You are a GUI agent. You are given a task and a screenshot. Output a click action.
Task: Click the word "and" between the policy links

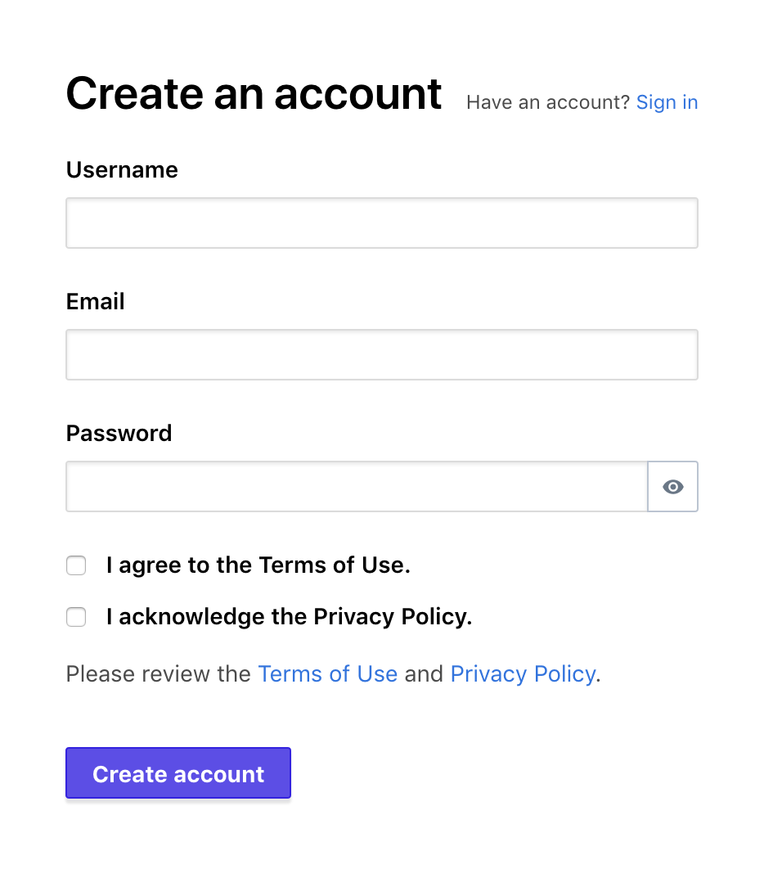tap(424, 674)
